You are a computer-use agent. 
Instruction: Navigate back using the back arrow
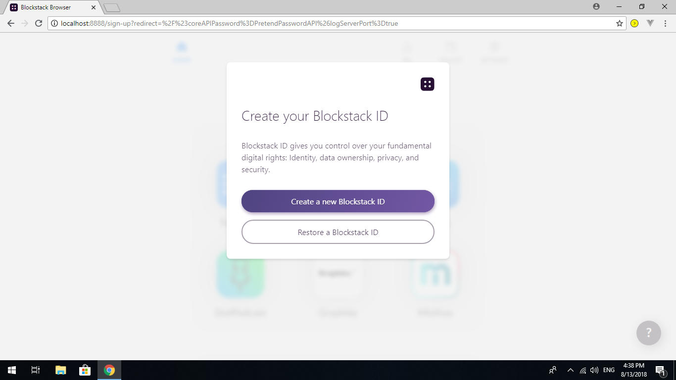click(10, 23)
